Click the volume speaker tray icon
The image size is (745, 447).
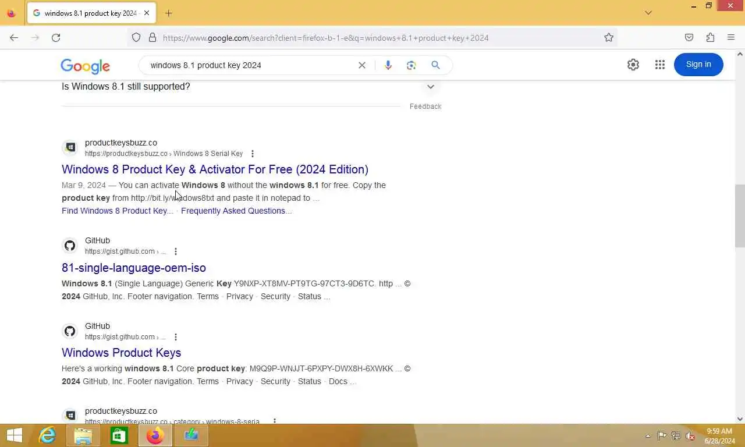pyautogui.click(x=690, y=436)
